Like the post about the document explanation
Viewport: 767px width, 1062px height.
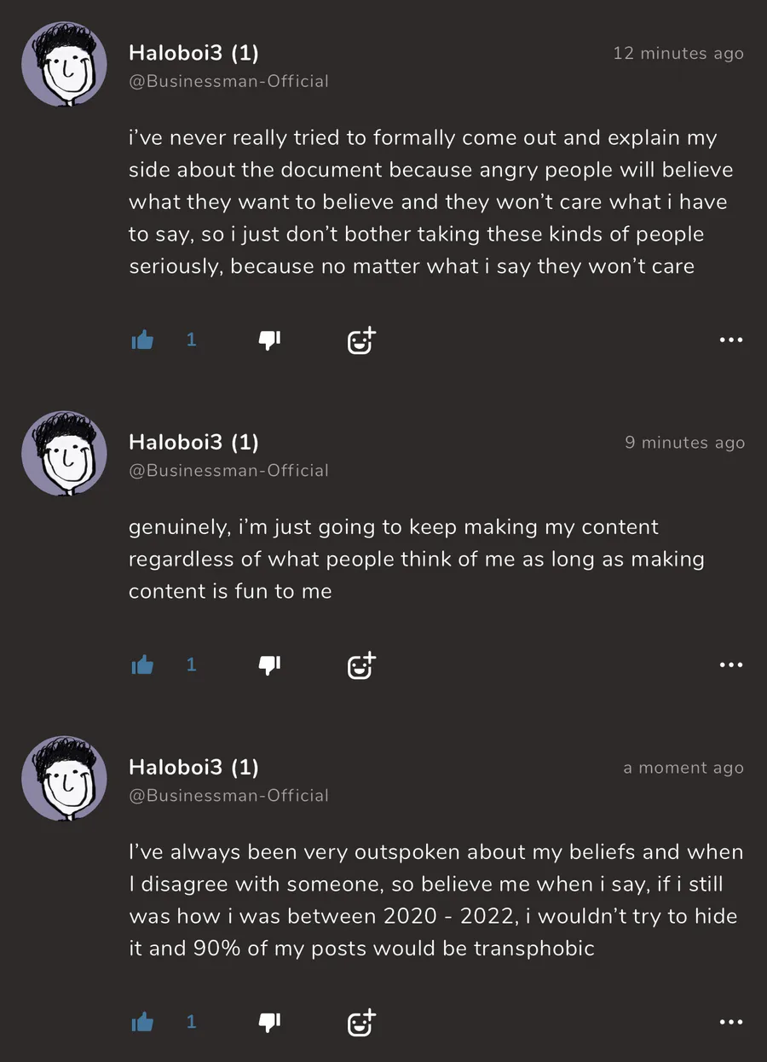click(x=142, y=340)
